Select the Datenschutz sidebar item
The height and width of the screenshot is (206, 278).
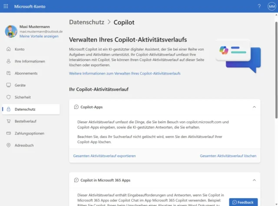pyautogui.click(x=31, y=109)
